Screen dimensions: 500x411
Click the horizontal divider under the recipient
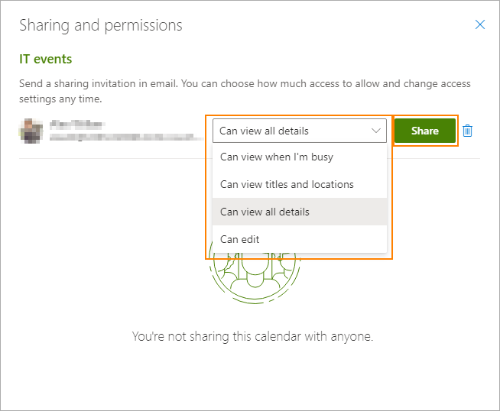pyautogui.click(x=115, y=158)
